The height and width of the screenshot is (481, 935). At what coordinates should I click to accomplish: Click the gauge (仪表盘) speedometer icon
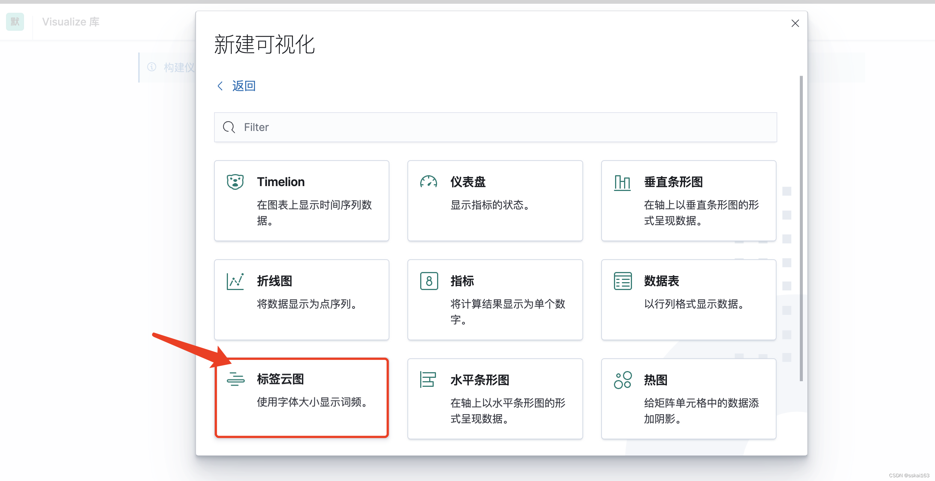(428, 182)
